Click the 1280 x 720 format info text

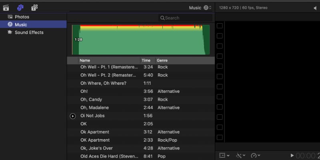tap(243, 8)
